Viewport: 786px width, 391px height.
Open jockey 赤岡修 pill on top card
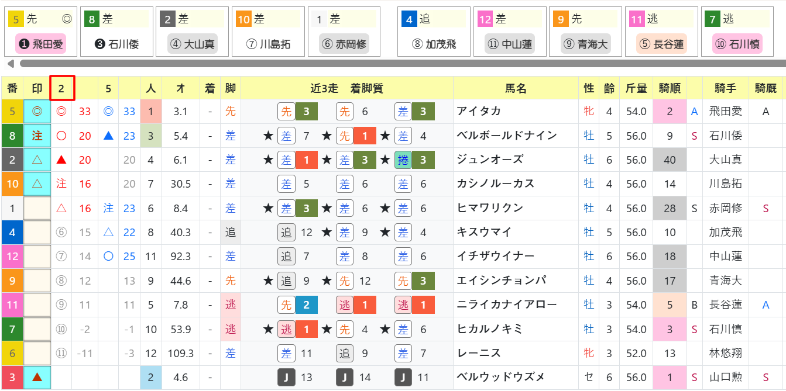coord(344,44)
